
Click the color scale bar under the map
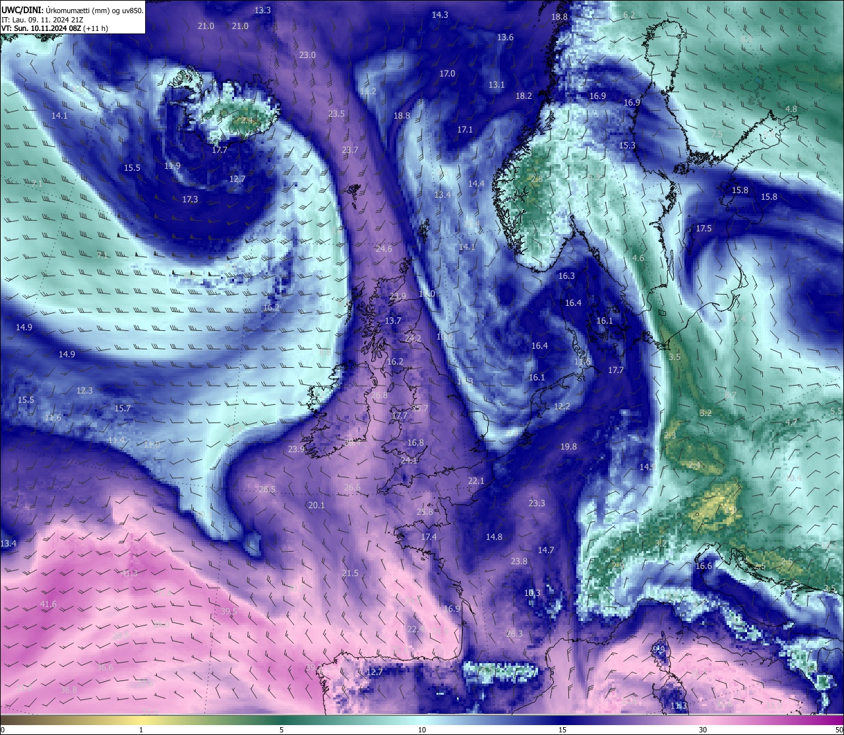[x=422, y=720]
